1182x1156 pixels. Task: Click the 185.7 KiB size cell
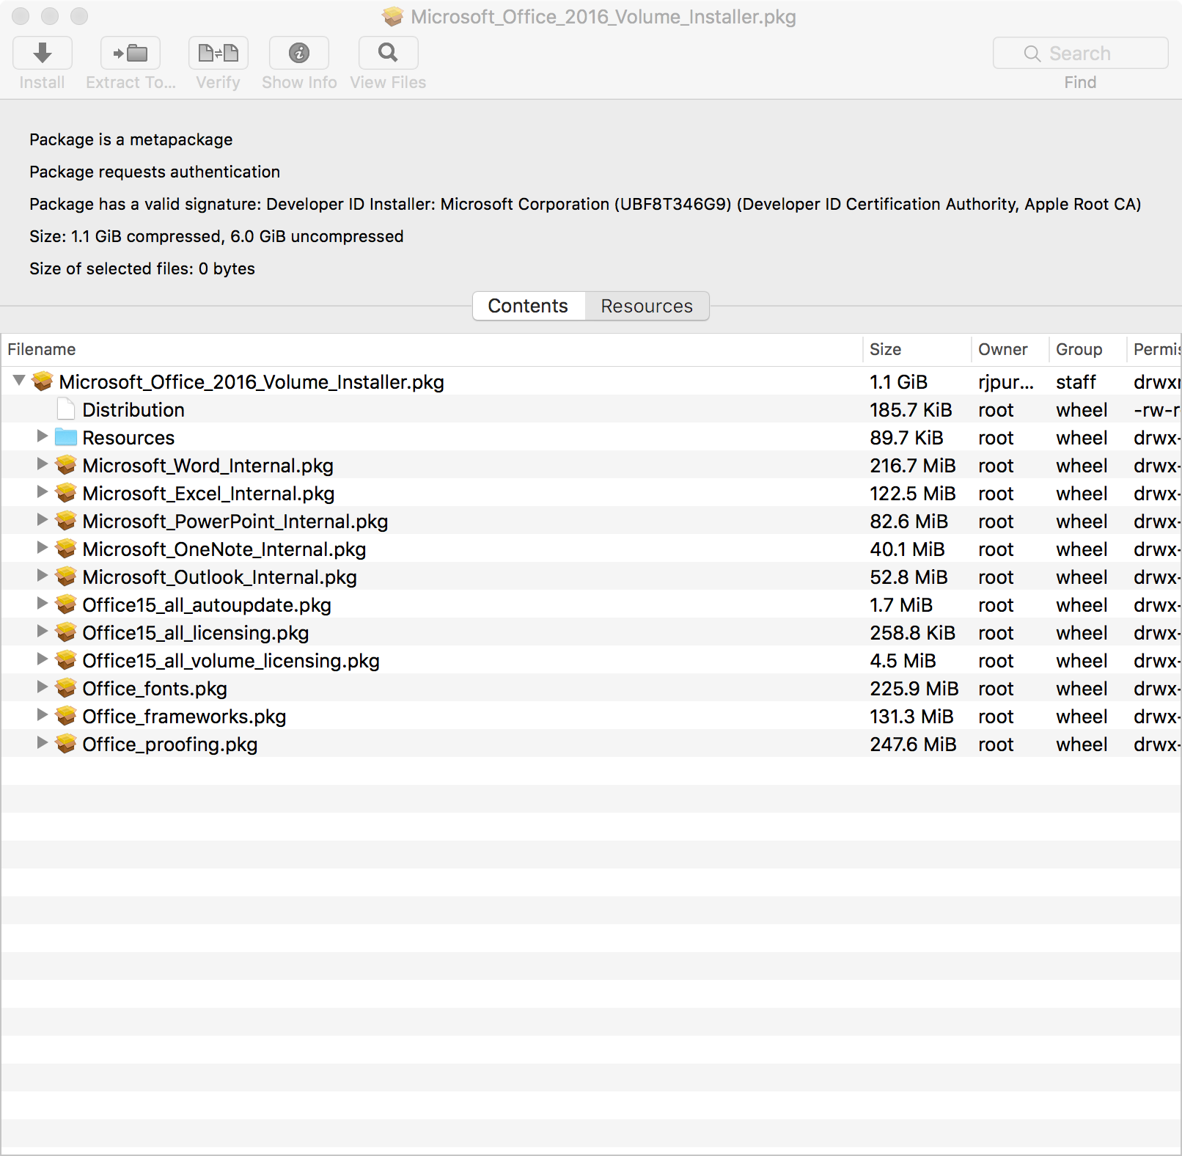[911, 410]
